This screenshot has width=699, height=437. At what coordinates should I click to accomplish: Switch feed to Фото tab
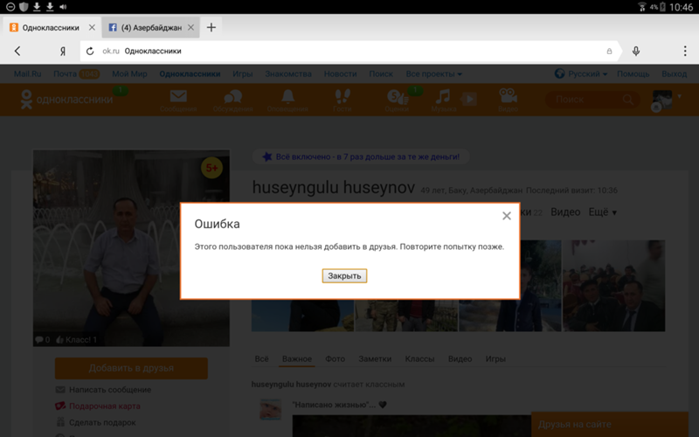(336, 359)
